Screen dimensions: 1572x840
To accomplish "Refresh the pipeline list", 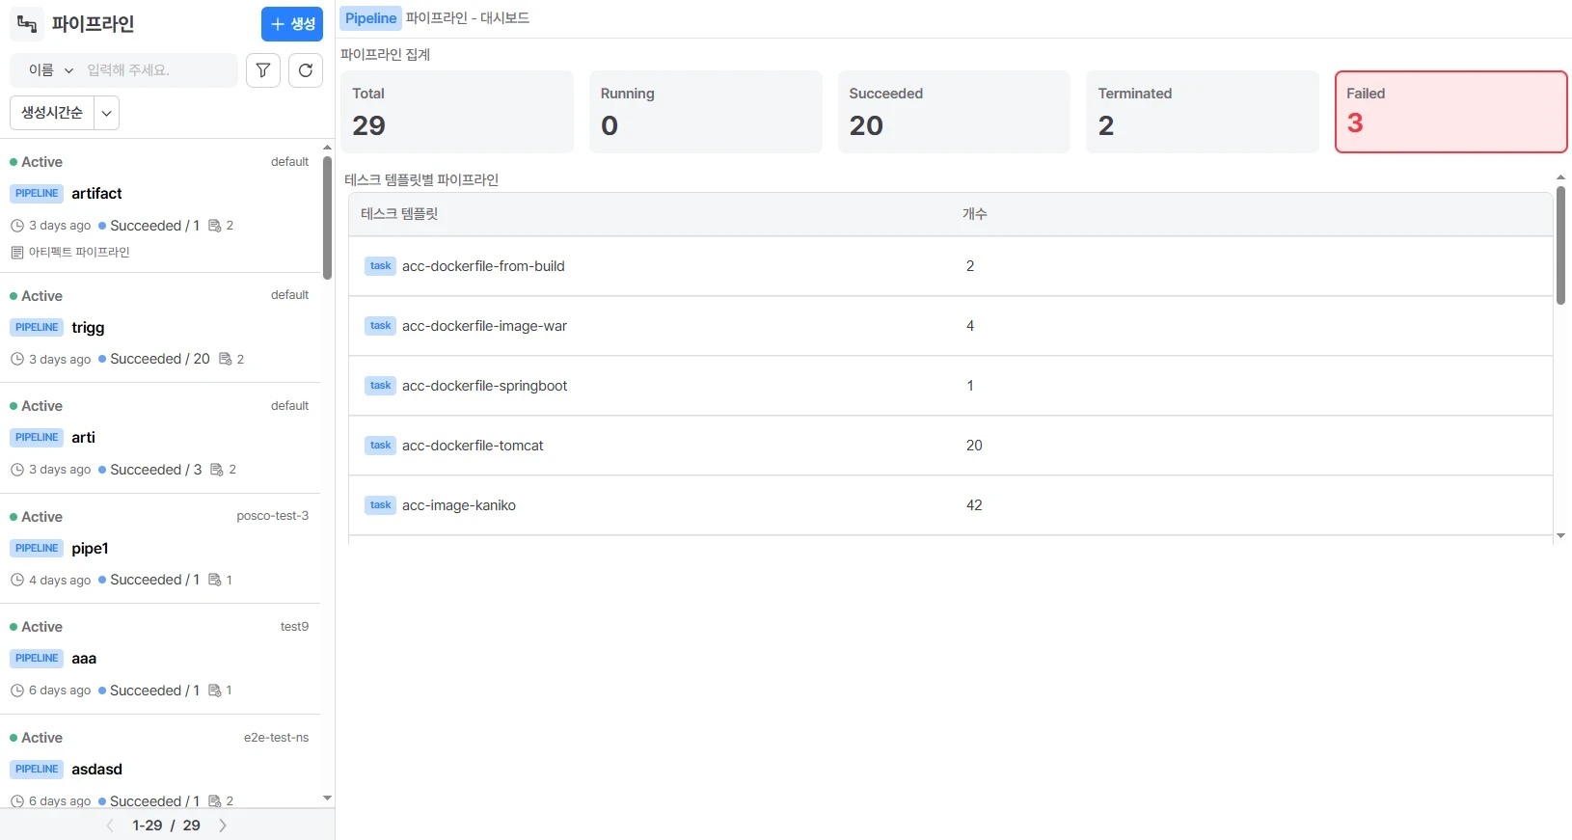I will (306, 70).
